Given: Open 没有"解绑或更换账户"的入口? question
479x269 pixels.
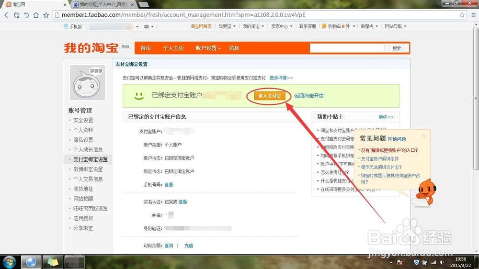Looking at the screenshot, I should pos(389,150).
